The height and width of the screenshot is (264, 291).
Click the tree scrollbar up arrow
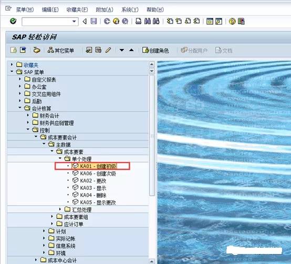tap(152, 65)
